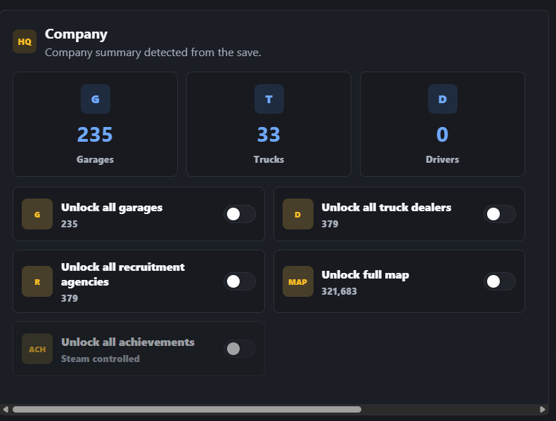556x421 pixels.
Task: Click the ACH achievements icon
Action: pyautogui.click(x=37, y=349)
